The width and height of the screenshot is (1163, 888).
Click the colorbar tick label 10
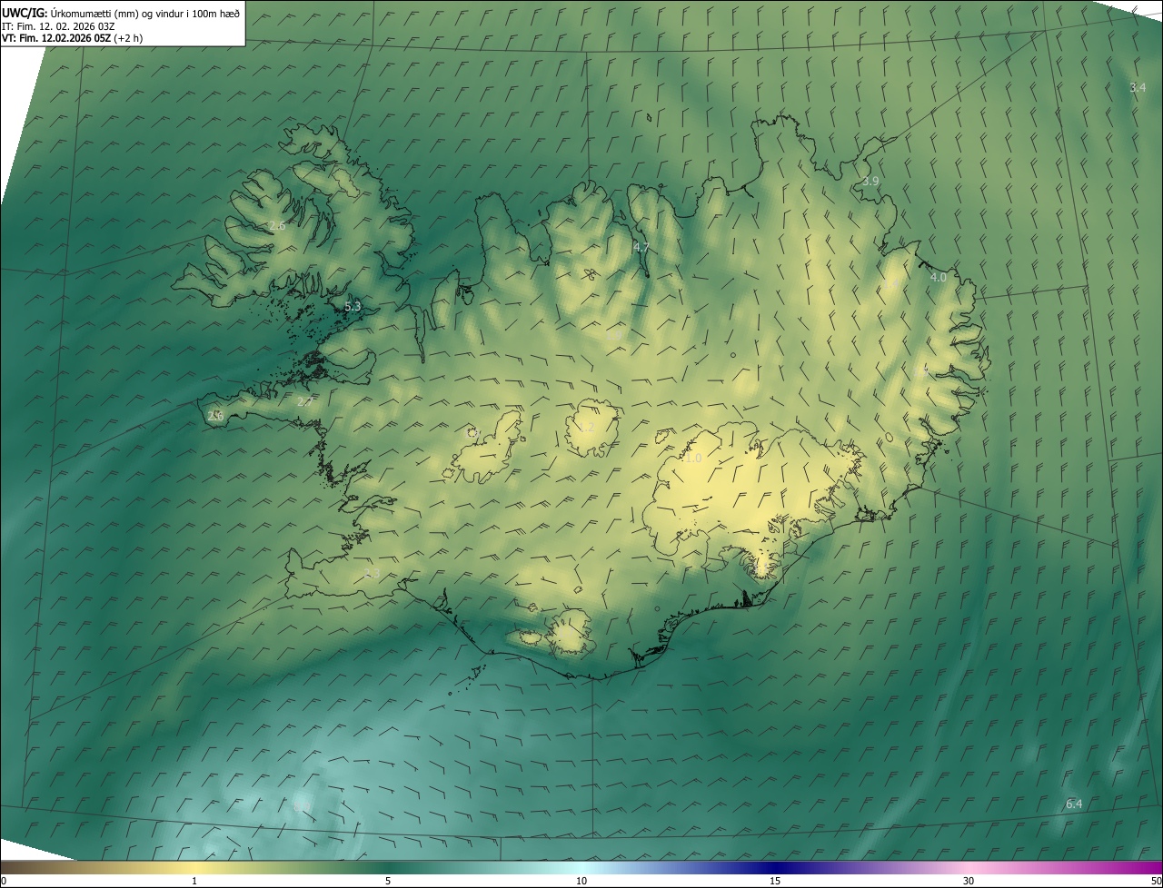[x=581, y=881]
